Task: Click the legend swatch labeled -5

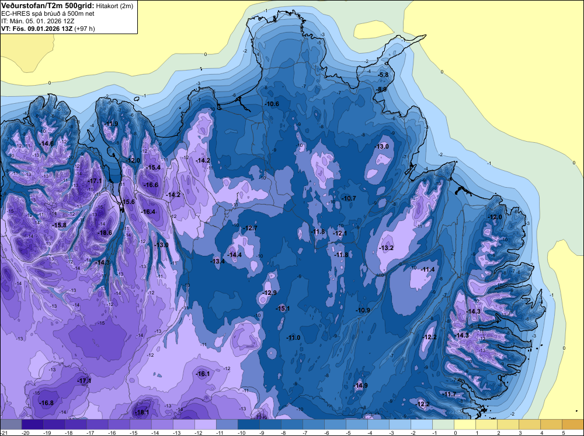Action: [x=356, y=424]
